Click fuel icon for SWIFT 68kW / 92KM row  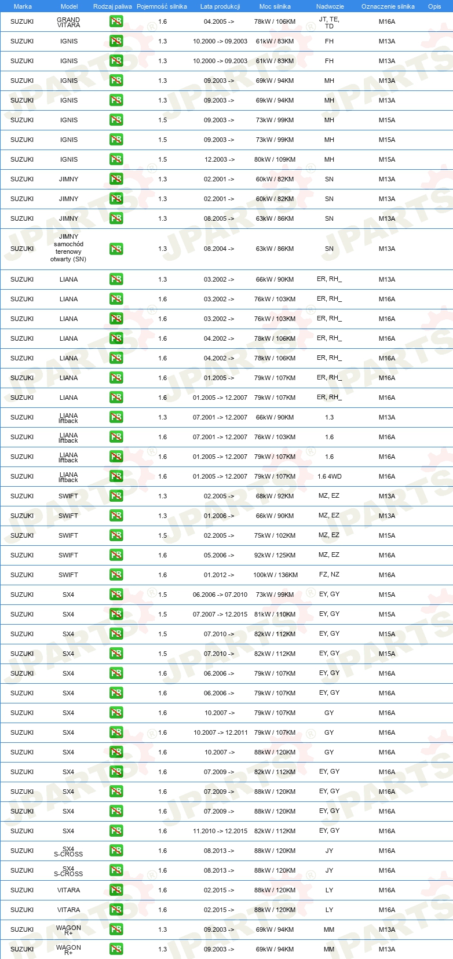click(116, 496)
